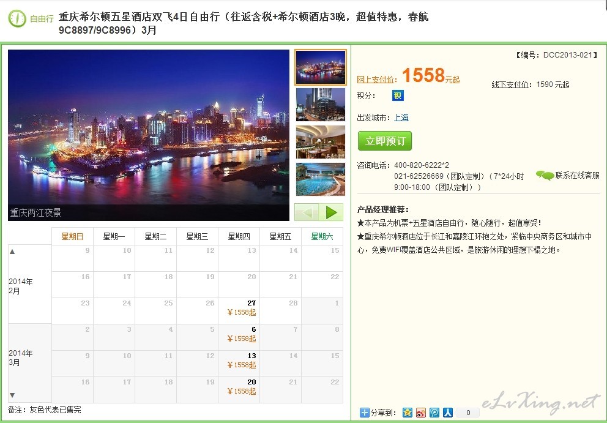Click the 星期二 column header

coord(155,236)
